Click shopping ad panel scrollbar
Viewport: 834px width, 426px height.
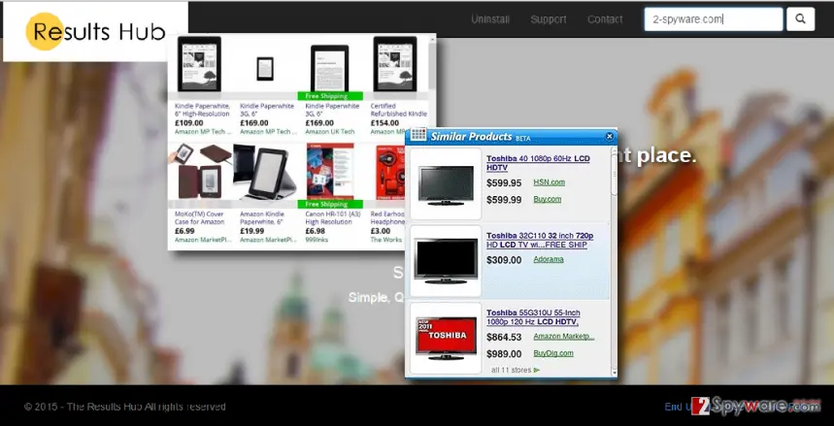pyautogui.click(x=431, y=64)
